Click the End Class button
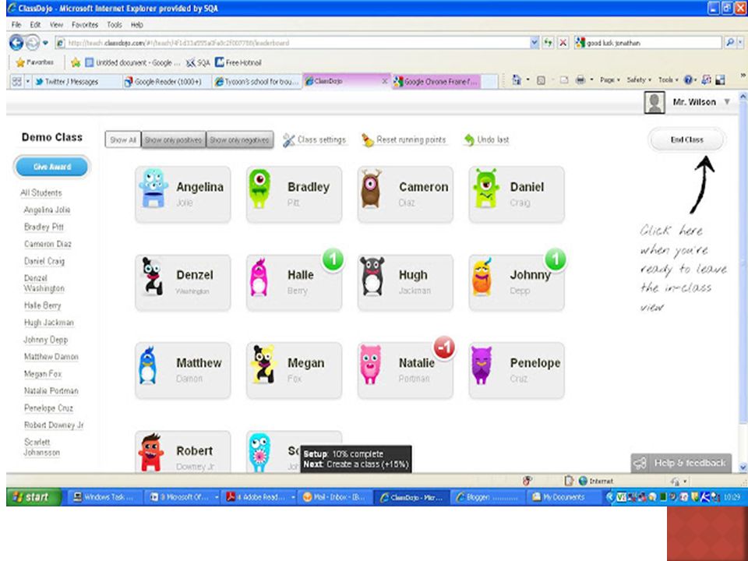 [686, 139]
